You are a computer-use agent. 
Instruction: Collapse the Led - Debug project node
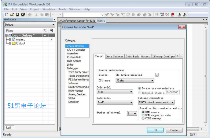[6, 35]
